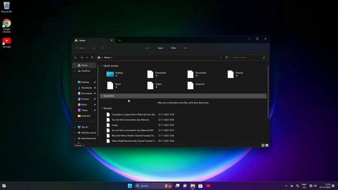338x190 pixels.
Task: Click File Explorer icon in taskbar
Action: pos(193,186)
